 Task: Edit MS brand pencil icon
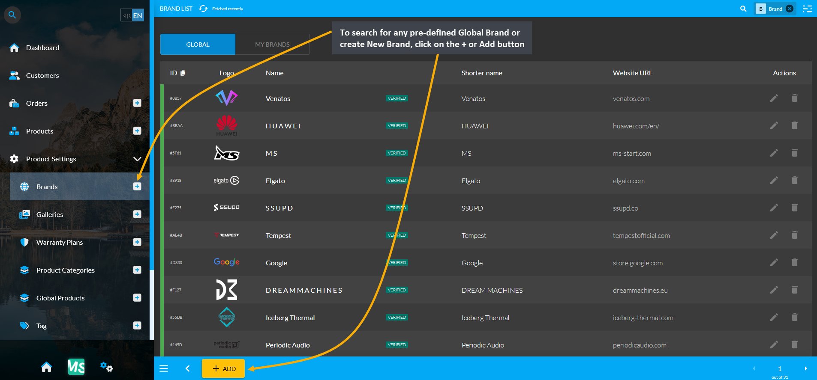774,153
